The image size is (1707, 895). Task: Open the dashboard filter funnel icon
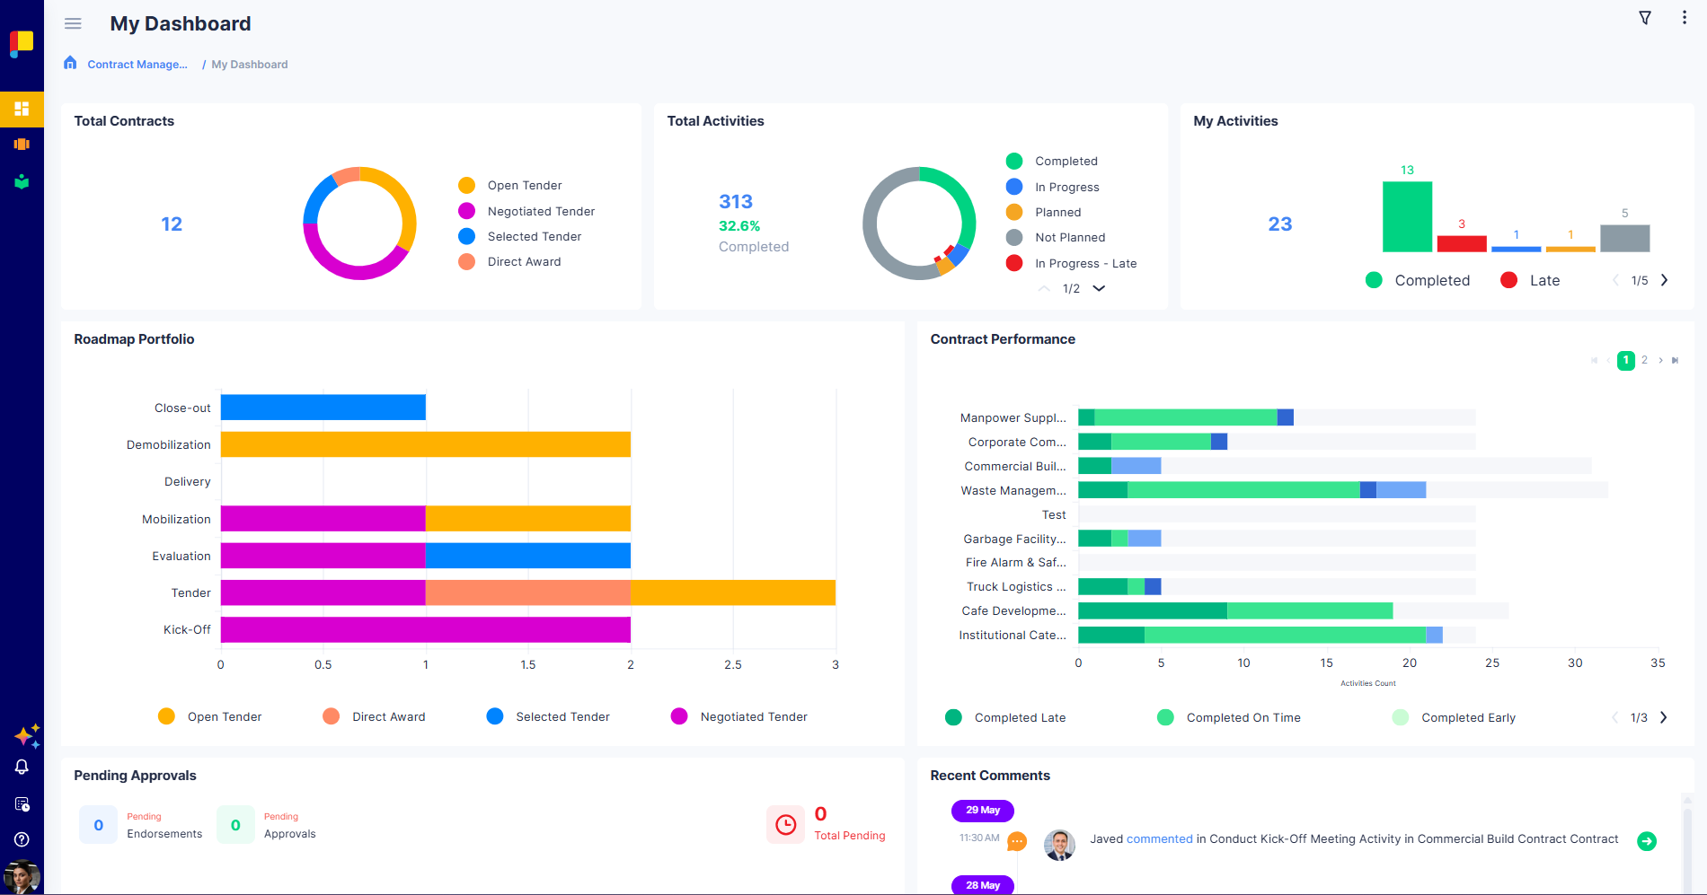click(x=1645, y=18)
